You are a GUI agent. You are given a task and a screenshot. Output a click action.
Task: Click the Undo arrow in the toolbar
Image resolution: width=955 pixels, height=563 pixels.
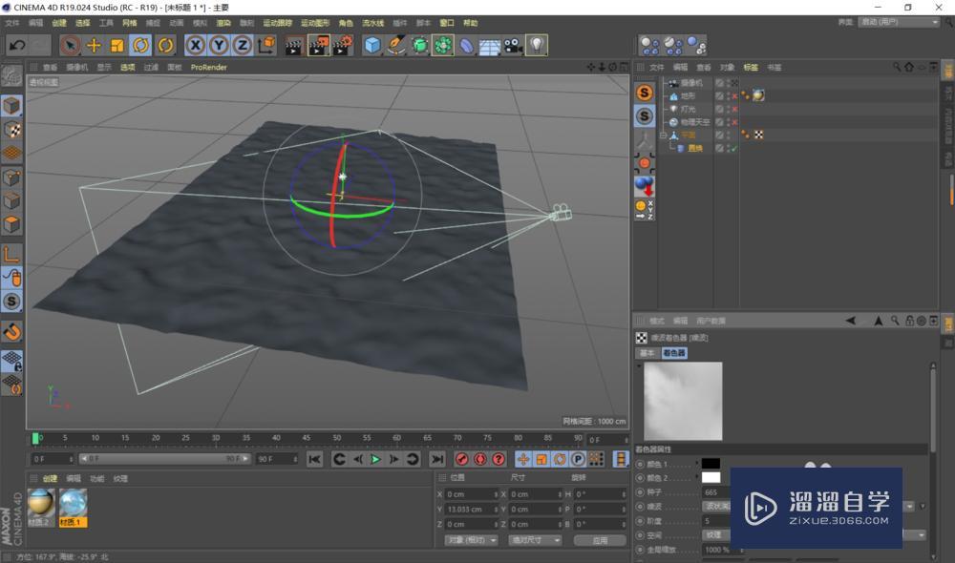17,45
